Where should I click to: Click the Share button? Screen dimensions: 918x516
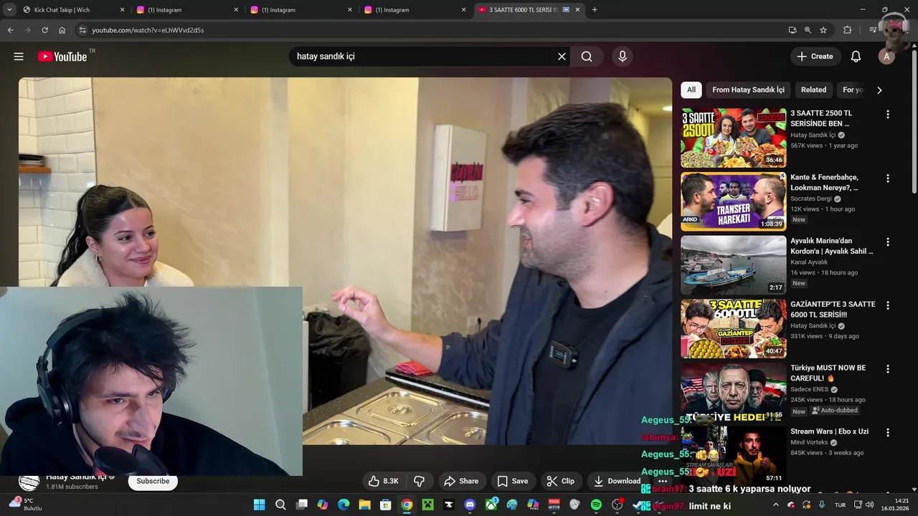coord(461,481)
